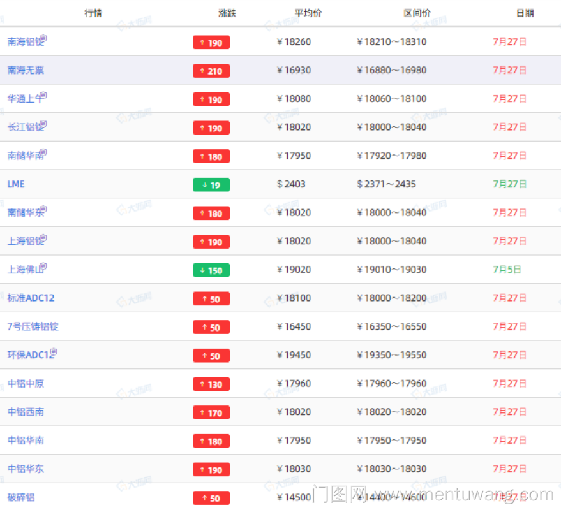Click the green down 150 badge for 上海佛山
This screenshot has height=510, width=561.
pyautogui.click(x=211, y=270)
